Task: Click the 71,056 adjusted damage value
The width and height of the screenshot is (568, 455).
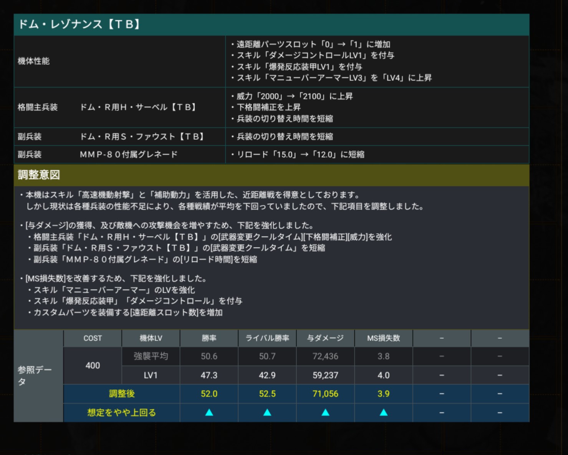Action: click(325, 394)
